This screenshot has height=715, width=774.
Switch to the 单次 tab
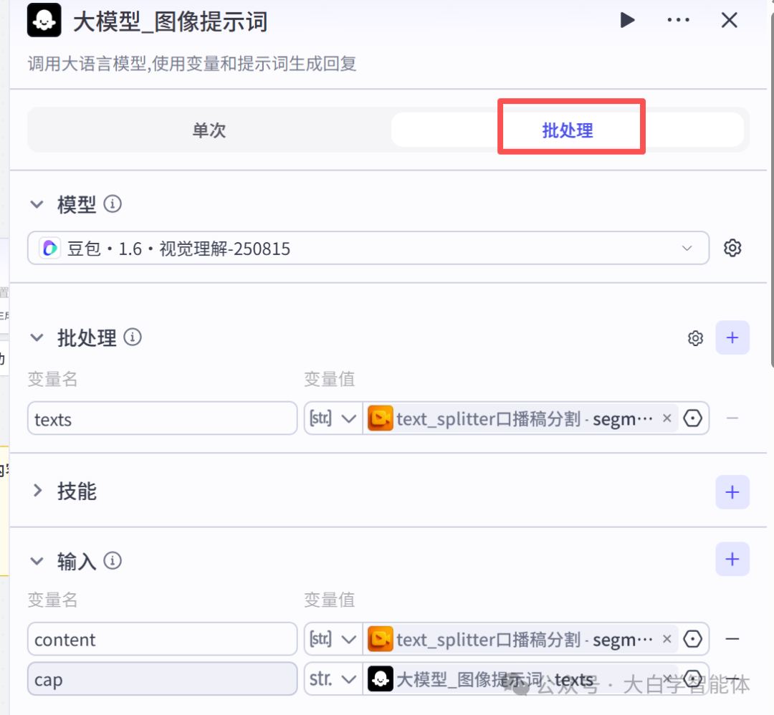[x=209, y=130]
